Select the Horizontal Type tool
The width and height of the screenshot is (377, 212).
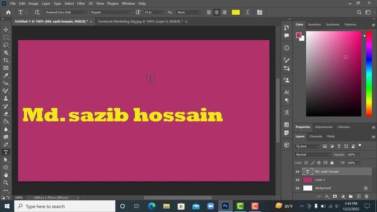(x=6, y=152)
